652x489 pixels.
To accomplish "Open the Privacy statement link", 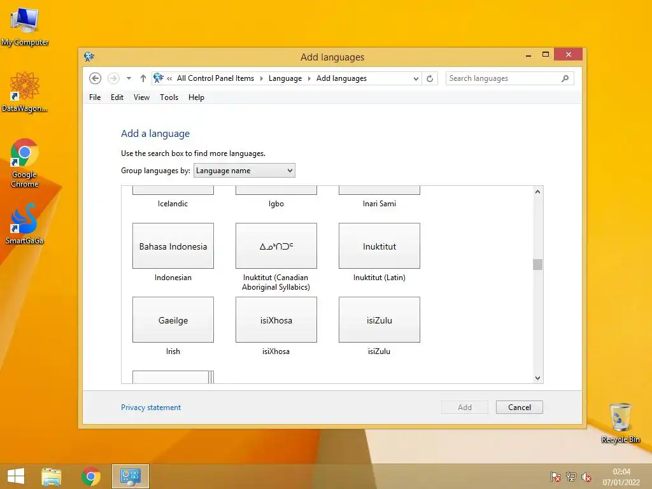I will pyautogui.click(x=151, y=407).
